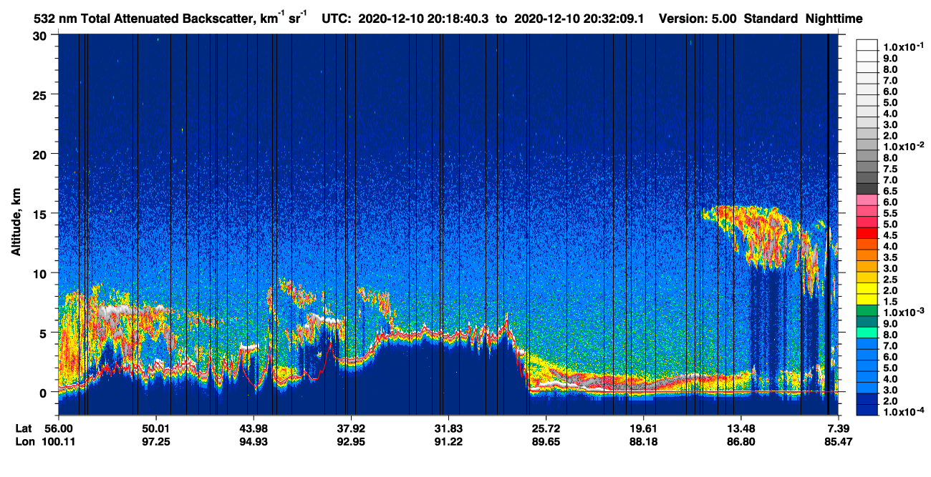Click the longitude value 91.22

pyautogui.click(x=448, y=442)
